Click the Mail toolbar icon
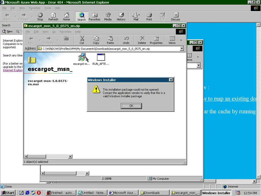 click(135, 17)
